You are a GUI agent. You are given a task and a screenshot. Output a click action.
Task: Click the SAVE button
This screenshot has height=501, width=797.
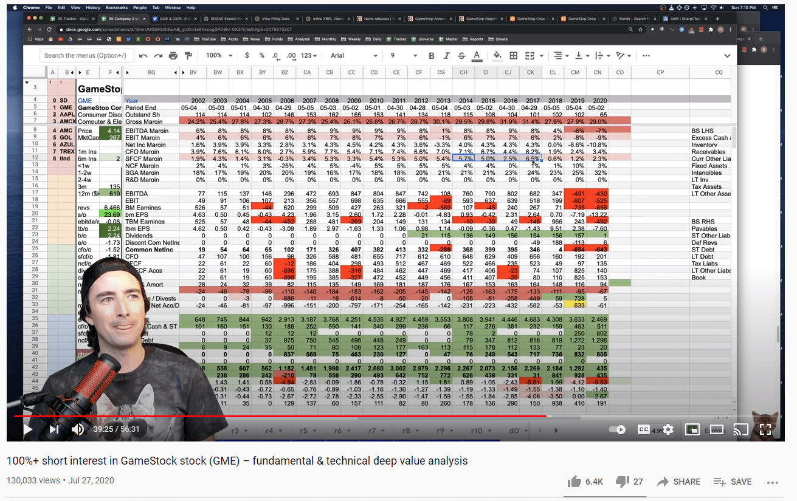click(733, 482)
